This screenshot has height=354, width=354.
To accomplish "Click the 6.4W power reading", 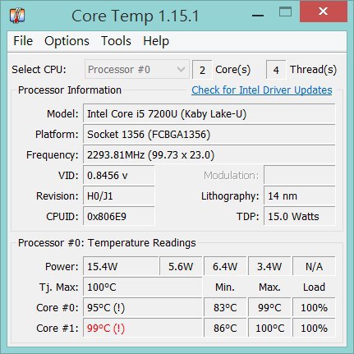I will [225, 266].
